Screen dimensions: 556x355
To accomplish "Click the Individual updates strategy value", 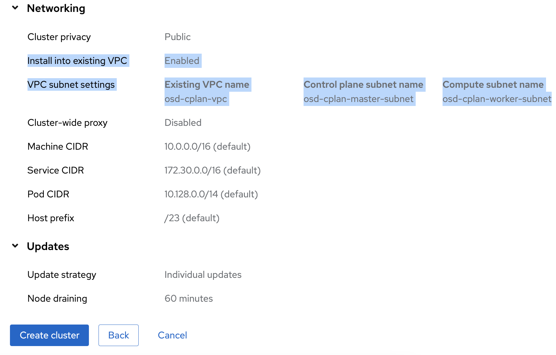I will point(203,275).
